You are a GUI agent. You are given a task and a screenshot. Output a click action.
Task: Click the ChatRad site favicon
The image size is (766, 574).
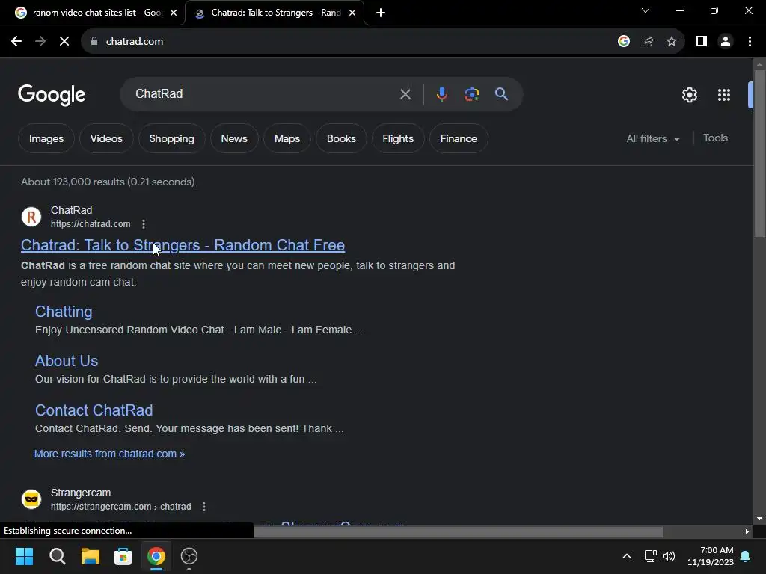pos(31,217)
